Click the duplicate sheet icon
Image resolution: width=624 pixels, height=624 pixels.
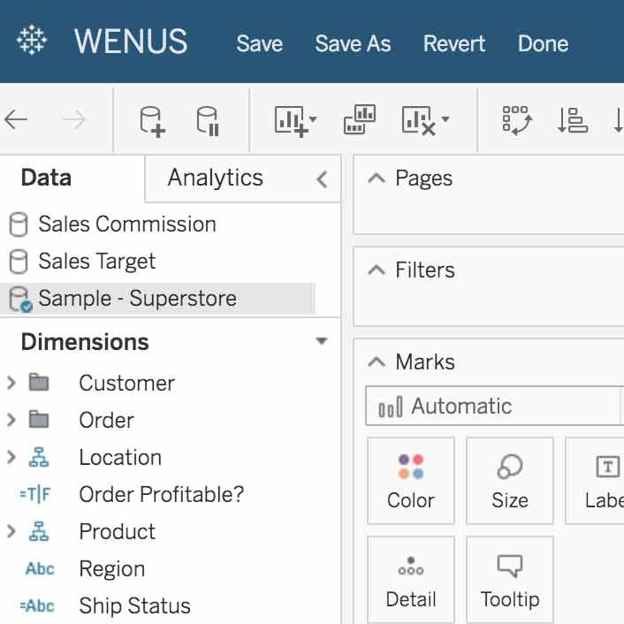pos(360,120)
